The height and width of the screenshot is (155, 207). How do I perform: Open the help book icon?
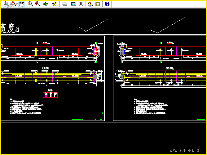tap(90, 4)
